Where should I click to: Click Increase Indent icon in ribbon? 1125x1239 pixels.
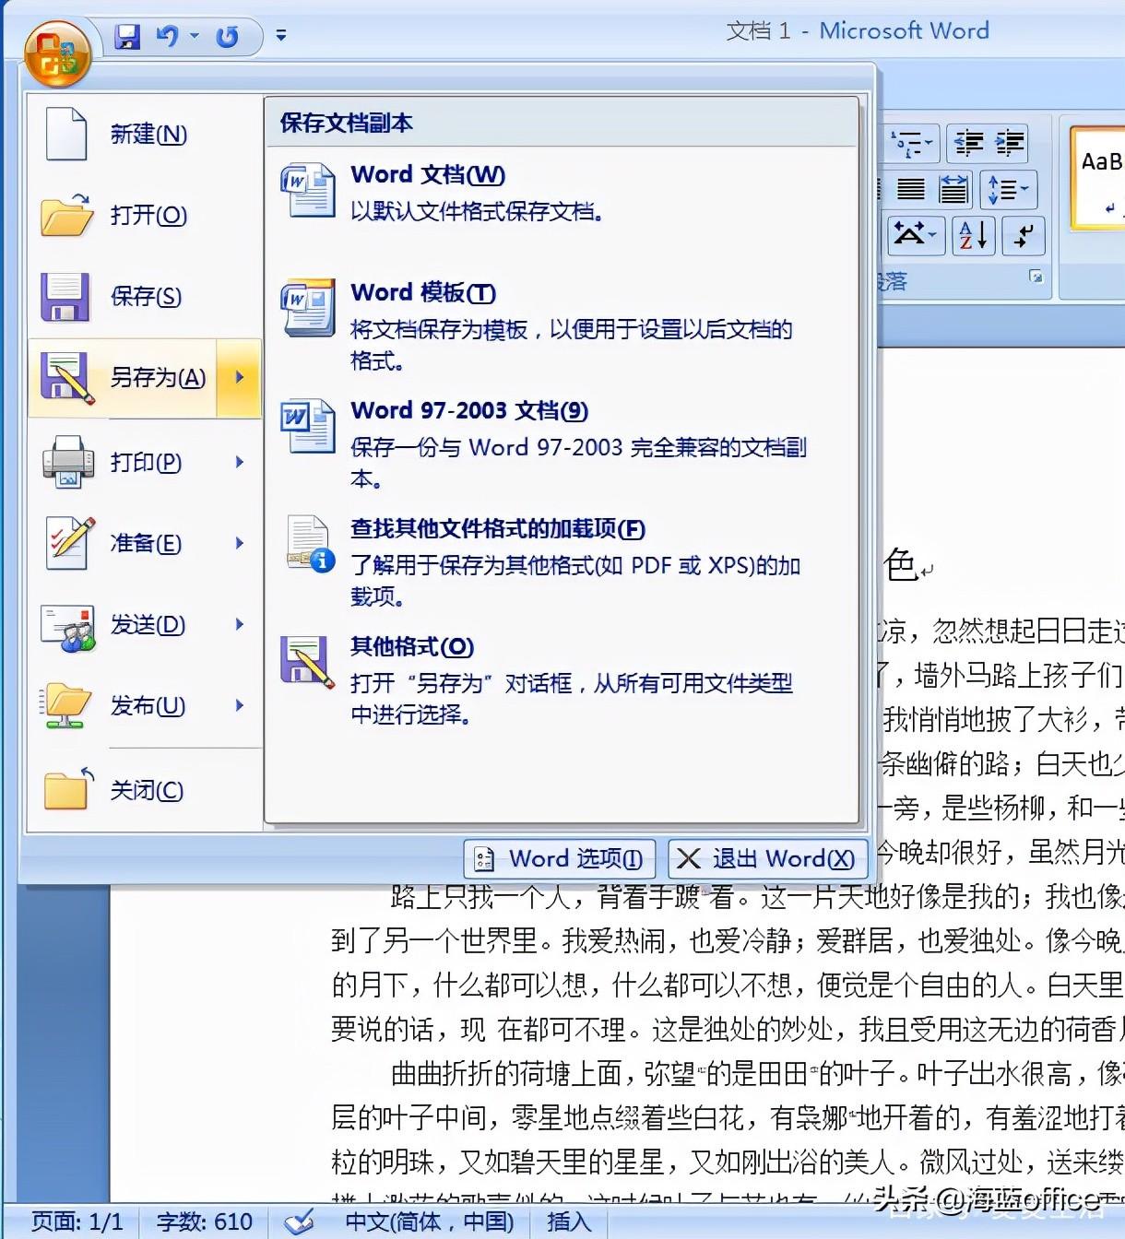point(1010,144)
